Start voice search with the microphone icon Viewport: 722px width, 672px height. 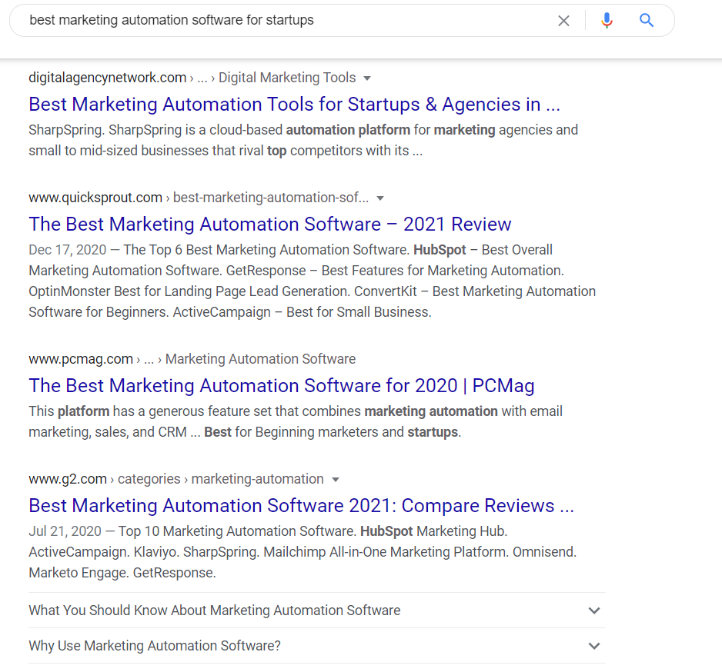click(x=607, y=21)
